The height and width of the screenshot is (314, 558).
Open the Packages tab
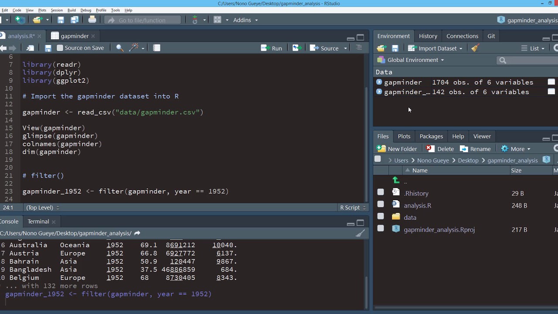[x=431, y=137]
